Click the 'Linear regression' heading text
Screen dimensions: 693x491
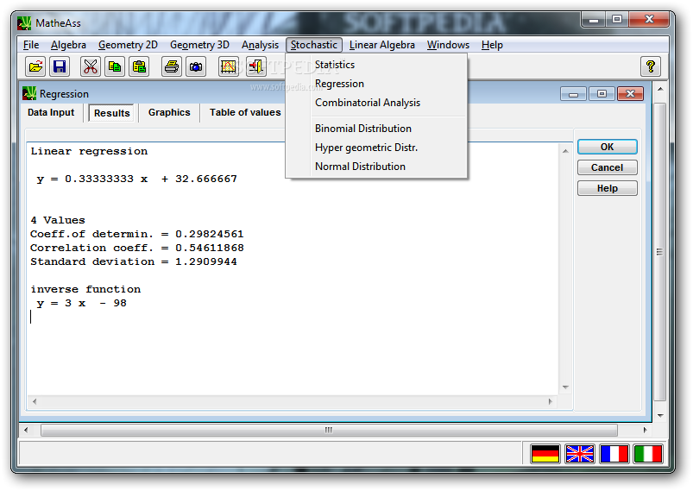[89, 151]
